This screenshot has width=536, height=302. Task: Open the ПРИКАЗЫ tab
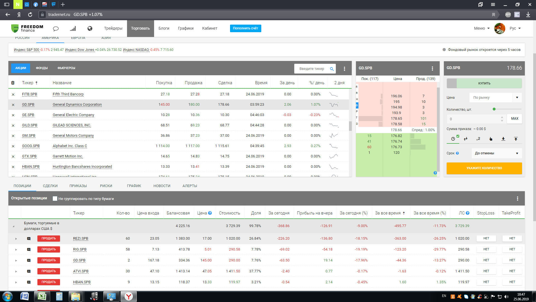coord(78,186)
